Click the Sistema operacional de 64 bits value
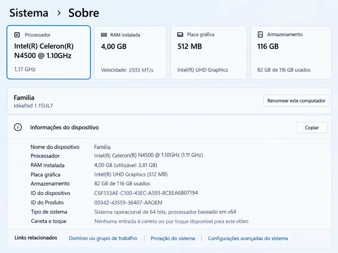Image resolution: width=338 pixels, height=253 pixels. (165, 212)
